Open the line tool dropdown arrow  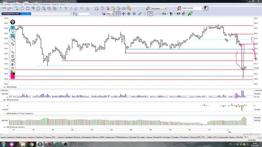click(160, 14)
